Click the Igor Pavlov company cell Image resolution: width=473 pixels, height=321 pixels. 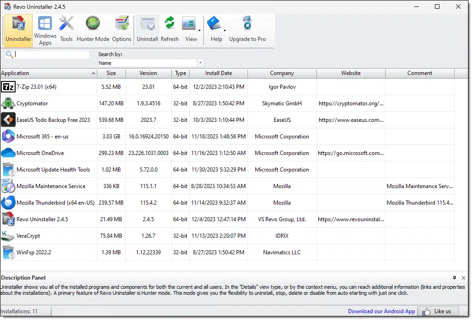tap(282, 87)
